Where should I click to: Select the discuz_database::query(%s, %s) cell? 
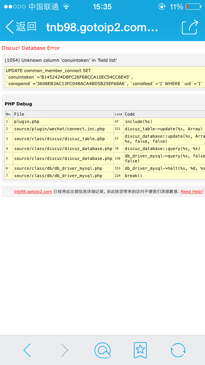[x=164, y=148]
